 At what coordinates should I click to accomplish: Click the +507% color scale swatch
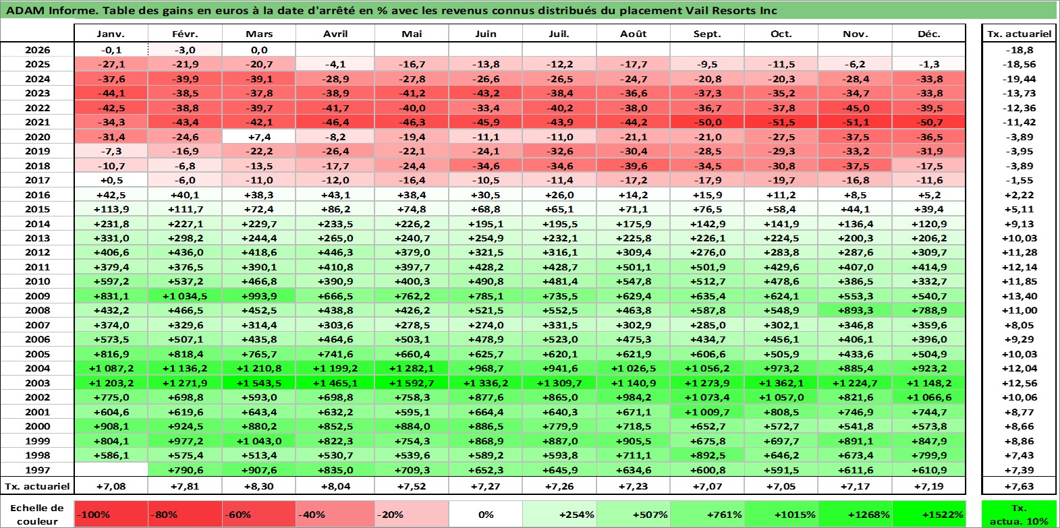pos(633,514)
